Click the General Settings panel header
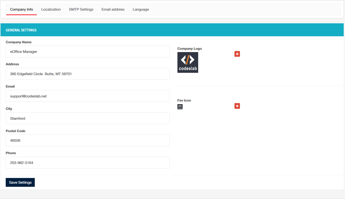 (x=21, y=30)
